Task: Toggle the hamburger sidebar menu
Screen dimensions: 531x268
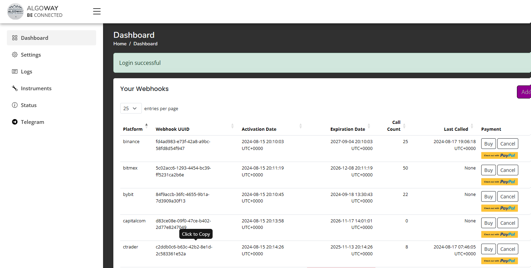Action: tap(97, 11)
